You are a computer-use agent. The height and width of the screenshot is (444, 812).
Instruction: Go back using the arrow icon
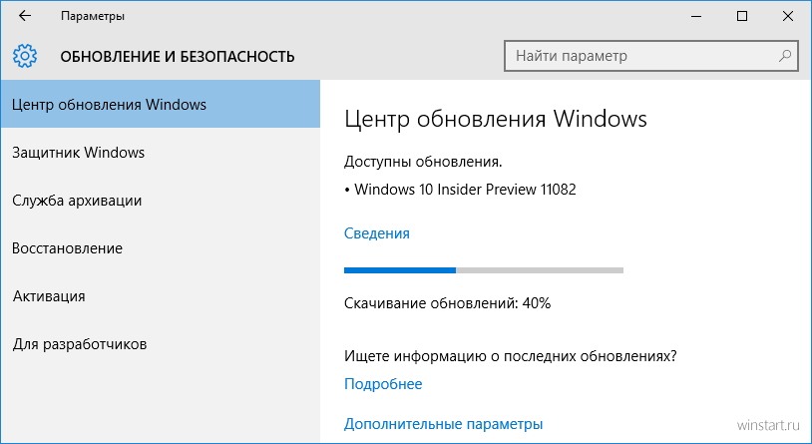click(24, 16)
